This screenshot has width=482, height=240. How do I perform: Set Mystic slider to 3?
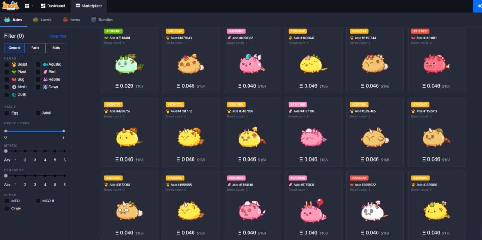coord(35,151)
